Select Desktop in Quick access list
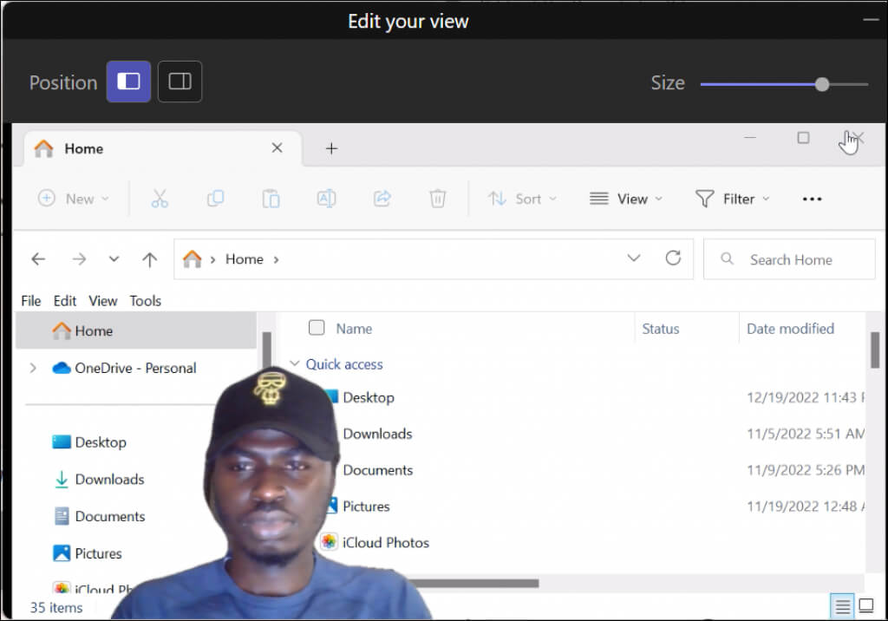The width and height of the screenshot is (888, 621). pyautogui.click(x=368, y=397)
